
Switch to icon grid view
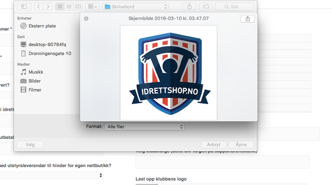coord(60,7)
